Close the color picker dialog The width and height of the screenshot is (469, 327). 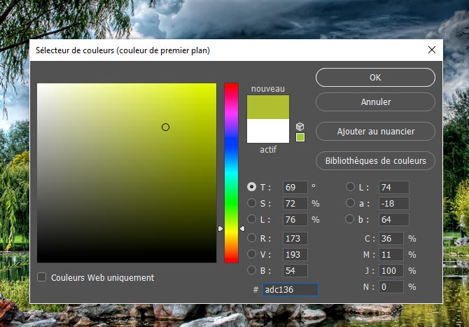tap(430, 50)
